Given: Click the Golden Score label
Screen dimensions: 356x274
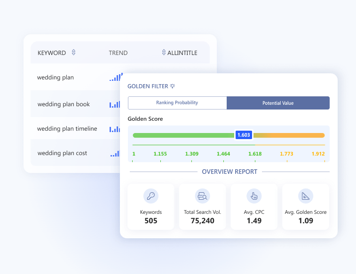Looking at the screenshot, I should [x=145, y=119].
